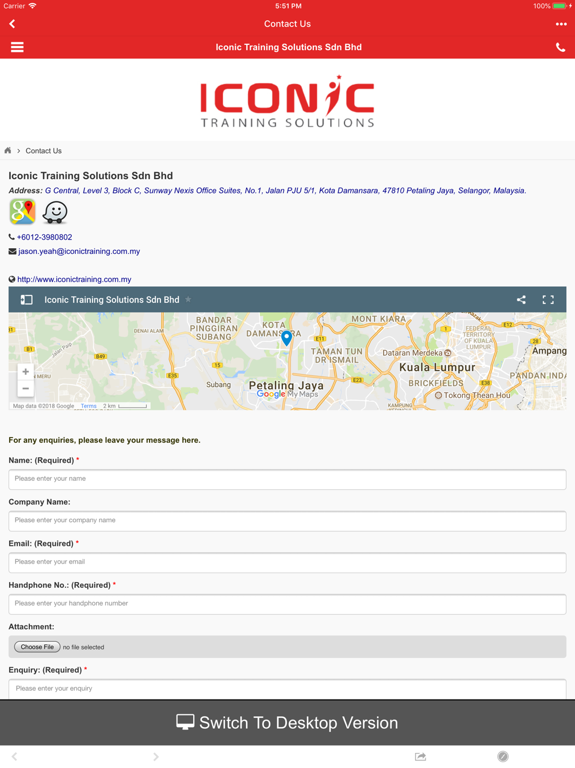This screenshot has height=768, width=575.
Task: Click the Choose File button
Action: click(37, 647)
